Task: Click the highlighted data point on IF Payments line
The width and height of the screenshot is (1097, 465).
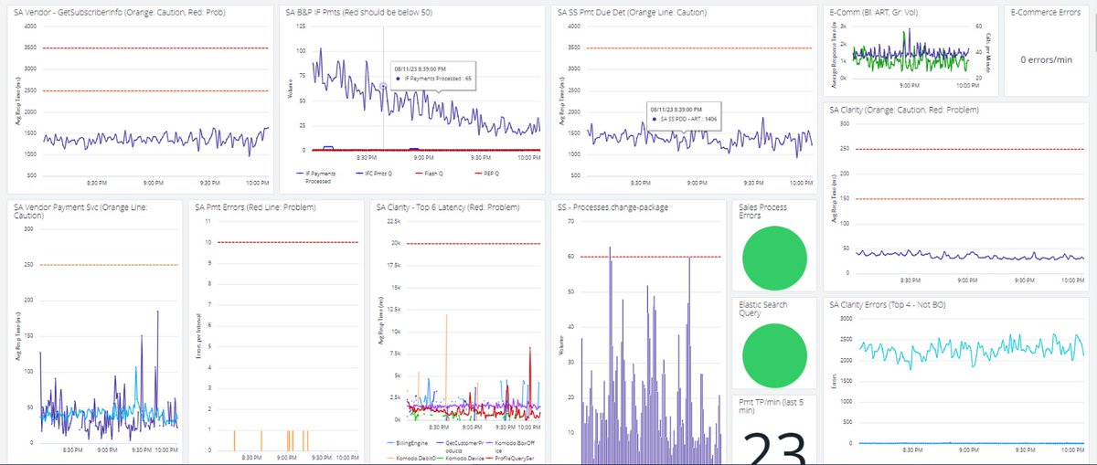Action: pos(383,87)
